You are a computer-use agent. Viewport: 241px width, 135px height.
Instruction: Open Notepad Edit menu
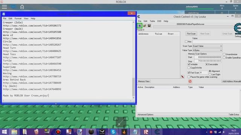[x=10, y=18]
